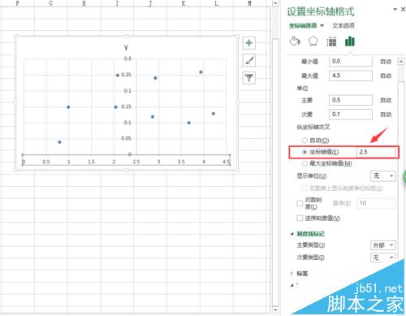The width and height of the screenshot is (406, 316).
Task: Click the vertical axis label 0.05
Action: [x=126, y=138]
